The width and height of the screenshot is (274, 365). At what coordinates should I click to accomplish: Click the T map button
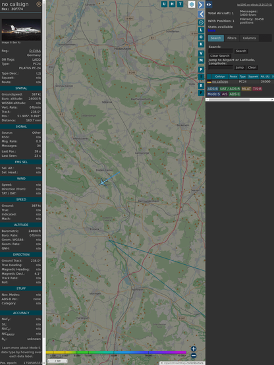pyautogui.click(x=180, y=4)
